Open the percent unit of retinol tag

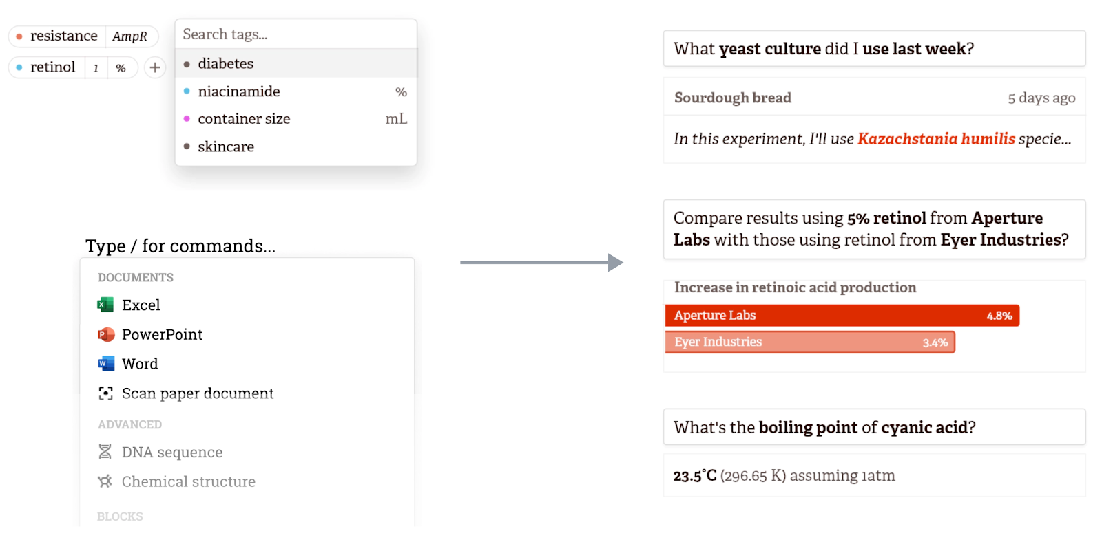pos(121,68)
